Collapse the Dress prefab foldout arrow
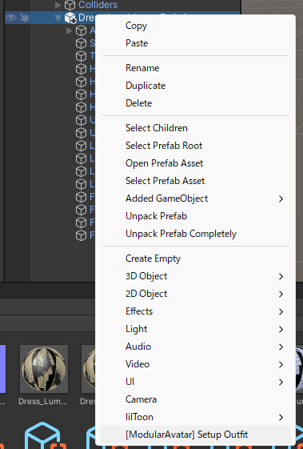Viewport: 303px width, 449px height. pyautogui.click(x=58, y=18)
